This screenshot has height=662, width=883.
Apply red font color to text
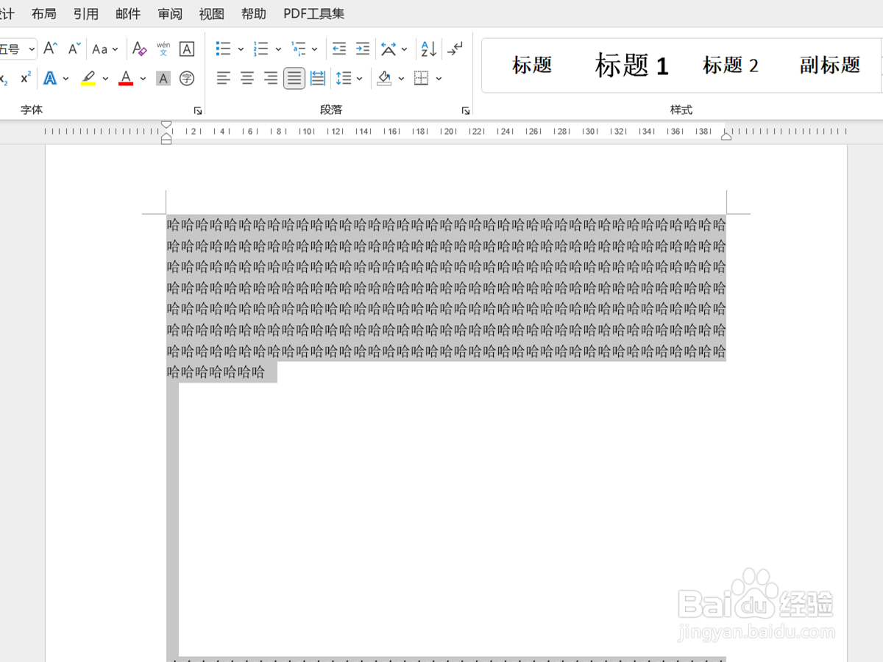point(125,78)
